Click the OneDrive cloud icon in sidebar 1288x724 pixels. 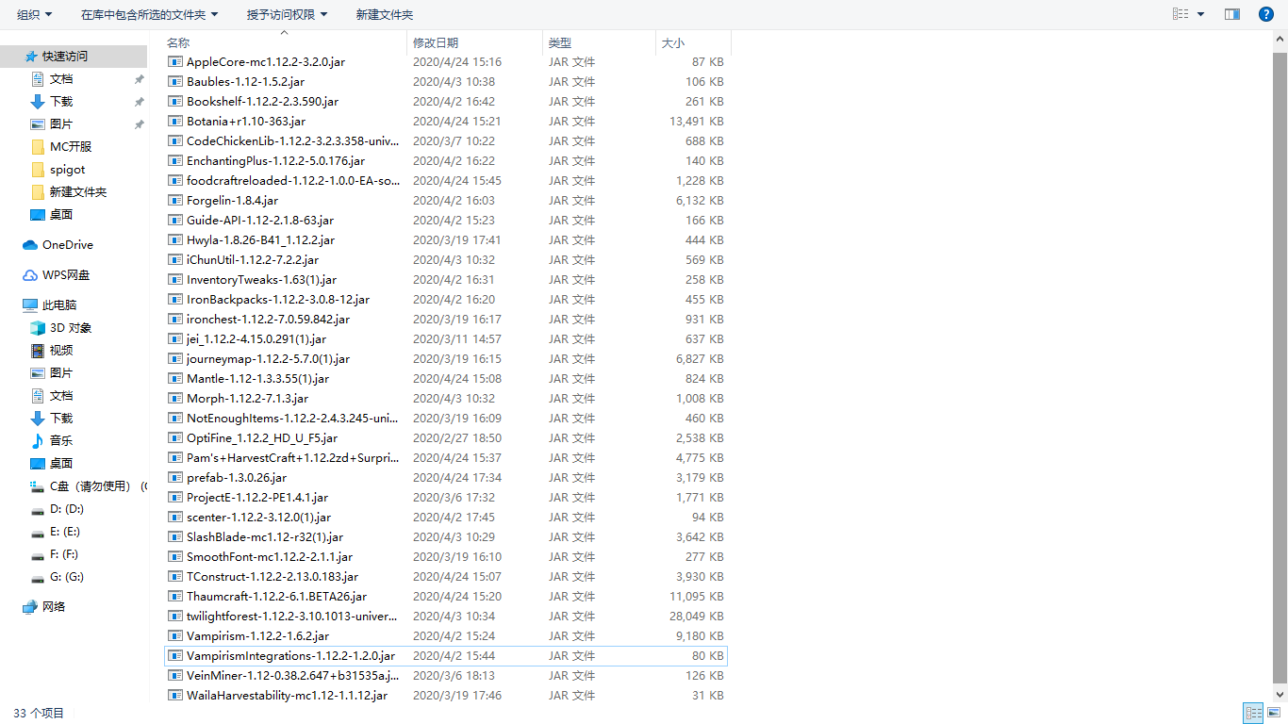30,245
